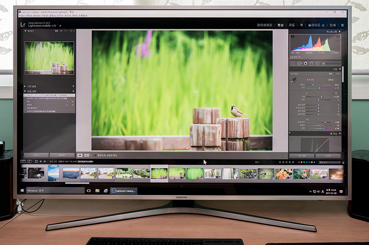
Task: Toggle the histogram shadow clipping indicator
Action: (292, 36)
